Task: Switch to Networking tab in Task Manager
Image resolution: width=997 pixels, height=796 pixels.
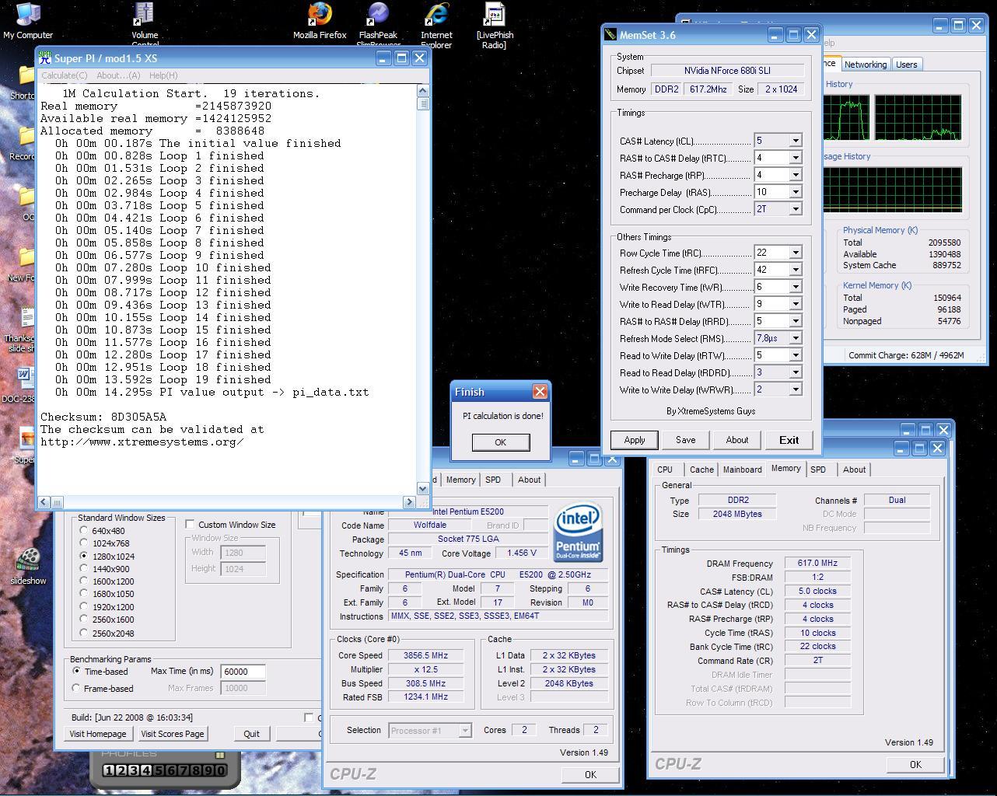Action: [x=866, y=65]
